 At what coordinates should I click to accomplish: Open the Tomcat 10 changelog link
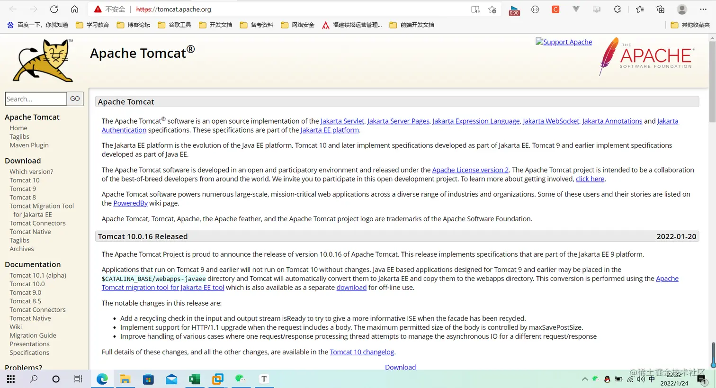point(362,352)
